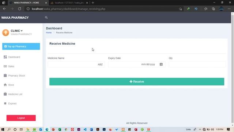The height and width of the screenshot is (132, 234).
Task: Click the Qty input field
Action: [x=197, y=65]
